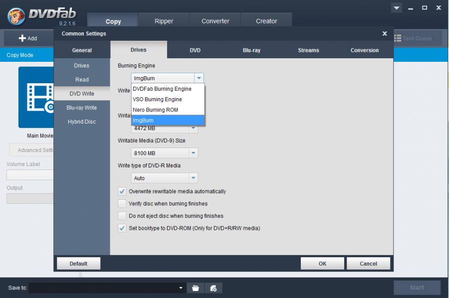Screen dimensions: 449x298
Task: Expand the Writable Media DVD-9 Size dropdown
Action: 193,153
